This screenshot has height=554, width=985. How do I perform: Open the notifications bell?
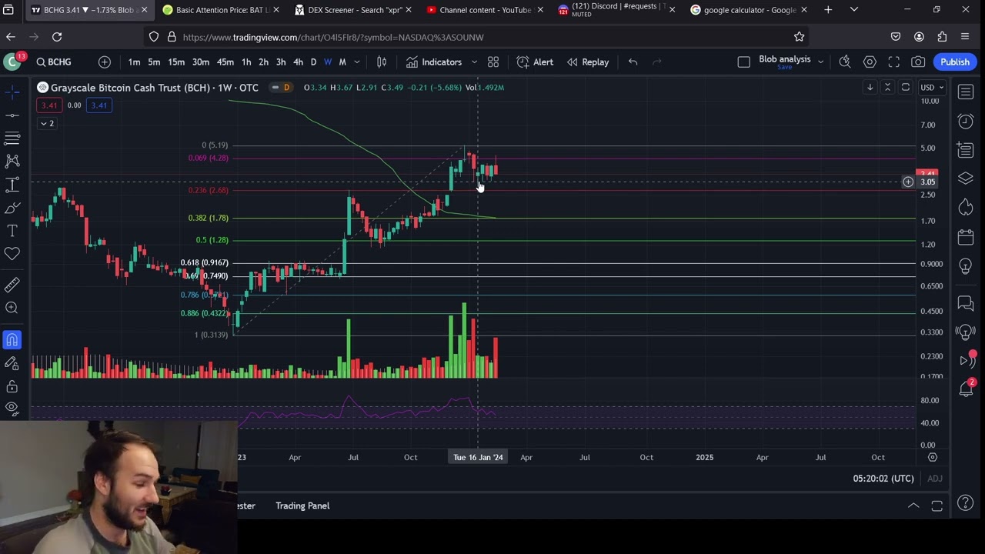click(966, 389)
